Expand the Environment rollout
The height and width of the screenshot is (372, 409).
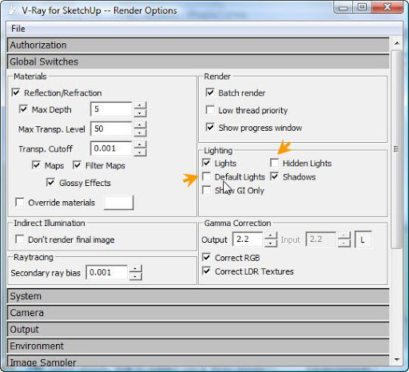(198, 346)
